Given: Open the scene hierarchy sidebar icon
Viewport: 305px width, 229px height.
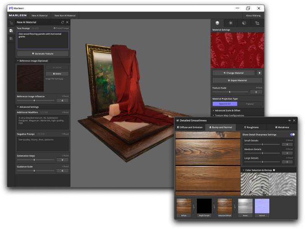Looking at the screenshot, I should coord(11,23).
